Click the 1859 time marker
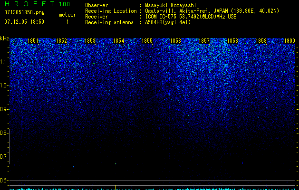 pyautogui.click(x=261, y=41)
